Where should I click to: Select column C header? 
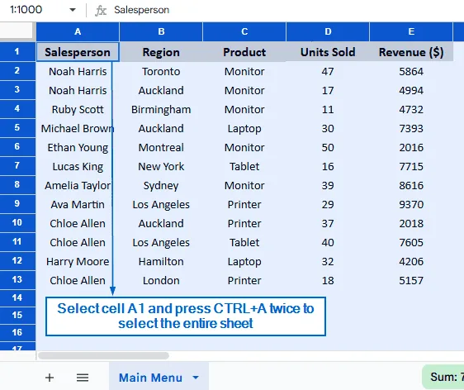pos(244,31)
